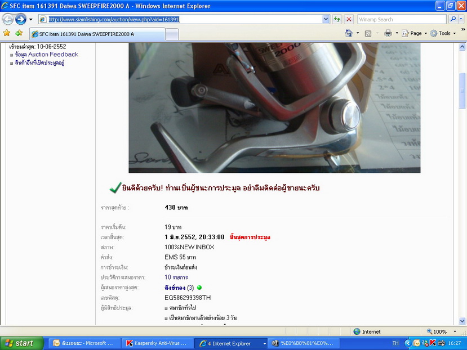467x350 pixels.
Task: Click the Add to Favorites icon
Action: [x=19, y=33]
